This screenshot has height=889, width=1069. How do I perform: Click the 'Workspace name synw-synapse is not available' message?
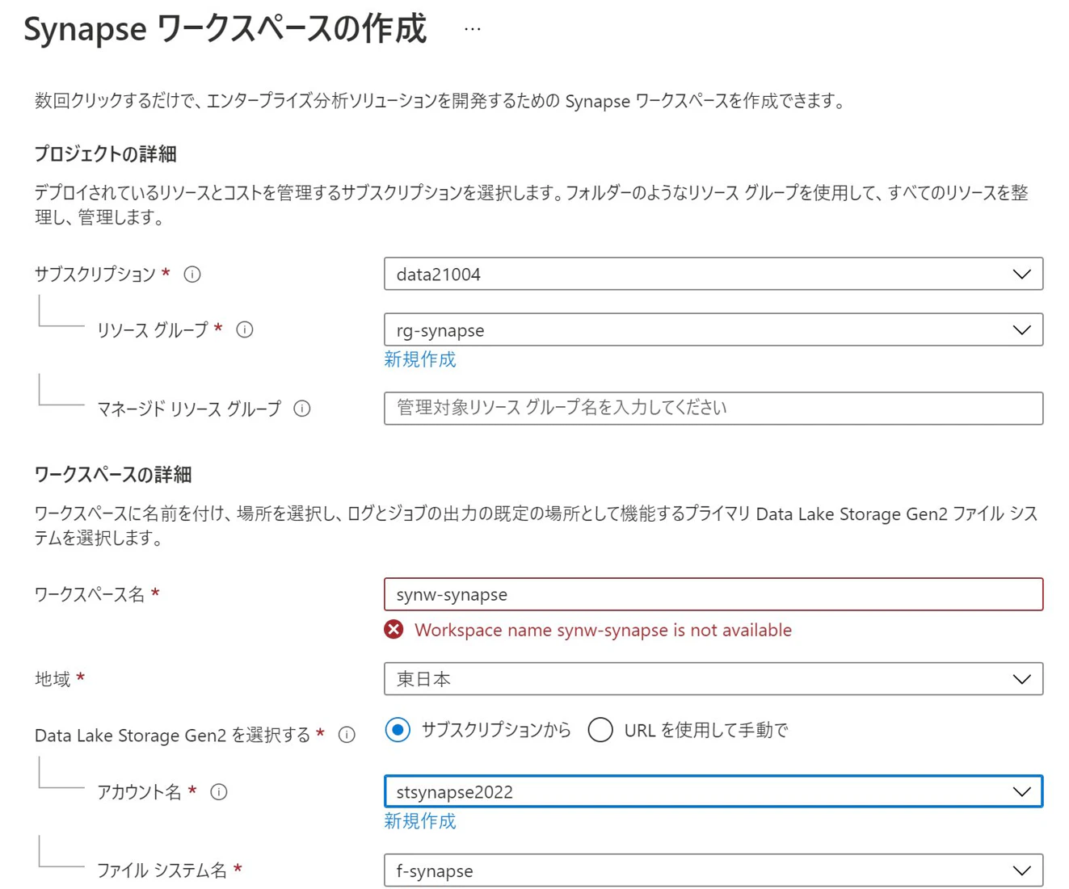pos(603,630)
